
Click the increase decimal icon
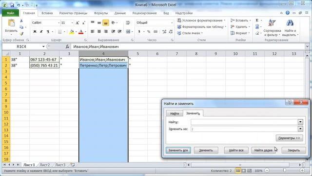click(x=164, y=31)
